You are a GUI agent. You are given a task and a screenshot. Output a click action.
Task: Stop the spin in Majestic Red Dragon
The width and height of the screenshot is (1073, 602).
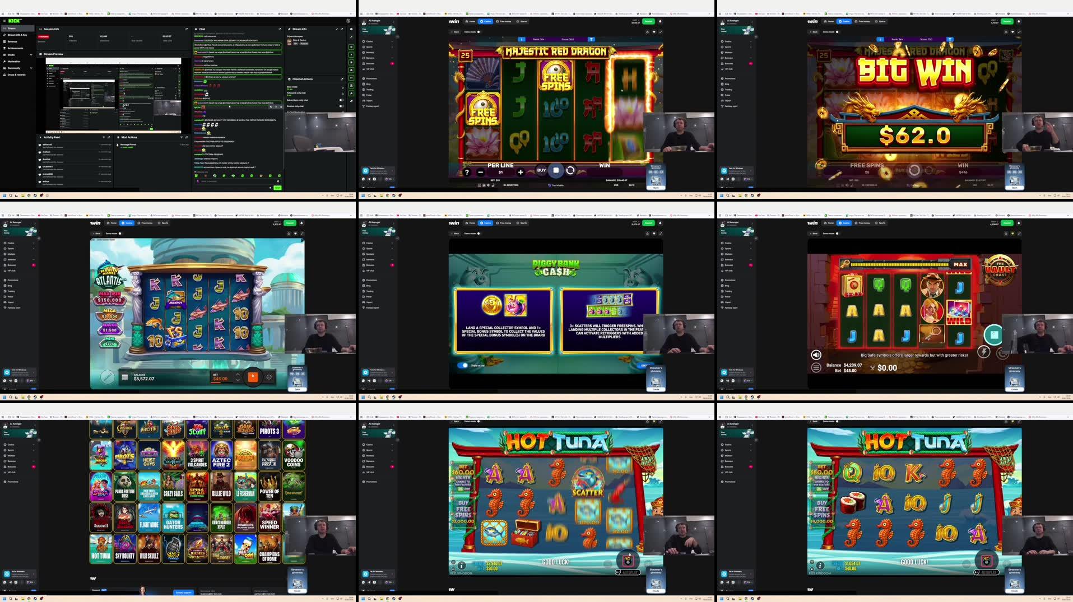[556, 170]
